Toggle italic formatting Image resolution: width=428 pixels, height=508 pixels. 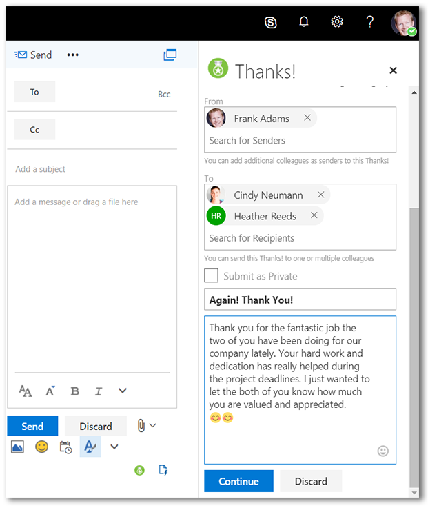pos(99,391)
